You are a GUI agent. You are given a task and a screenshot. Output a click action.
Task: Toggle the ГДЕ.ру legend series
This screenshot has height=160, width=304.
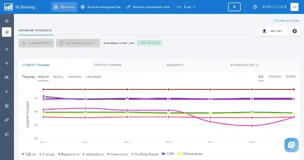click(29, 154)
